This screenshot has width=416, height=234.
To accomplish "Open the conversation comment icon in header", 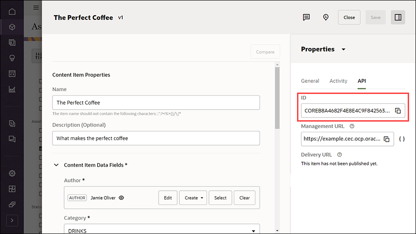I will (x=306, y=18).
